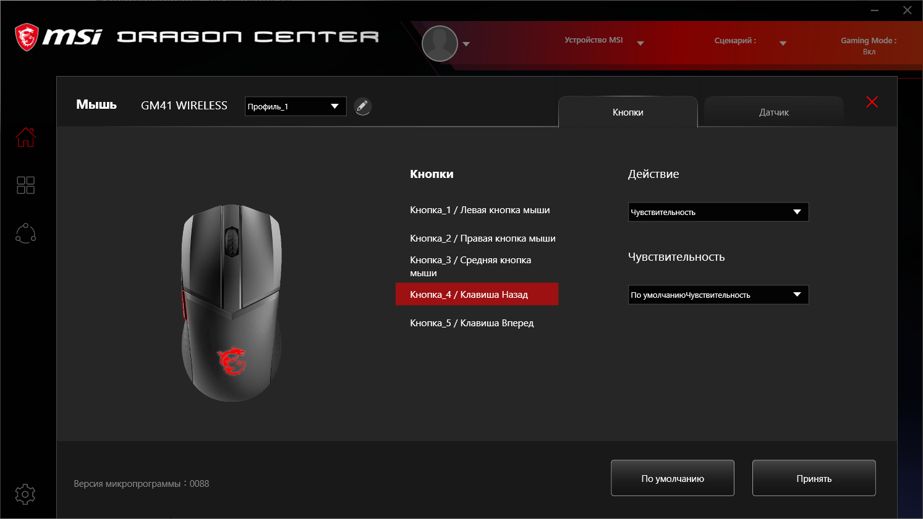Select Кнопка_5 Клавиша Вперед
The height and width of the screenshot is (519, 923).
pos(472,323)
